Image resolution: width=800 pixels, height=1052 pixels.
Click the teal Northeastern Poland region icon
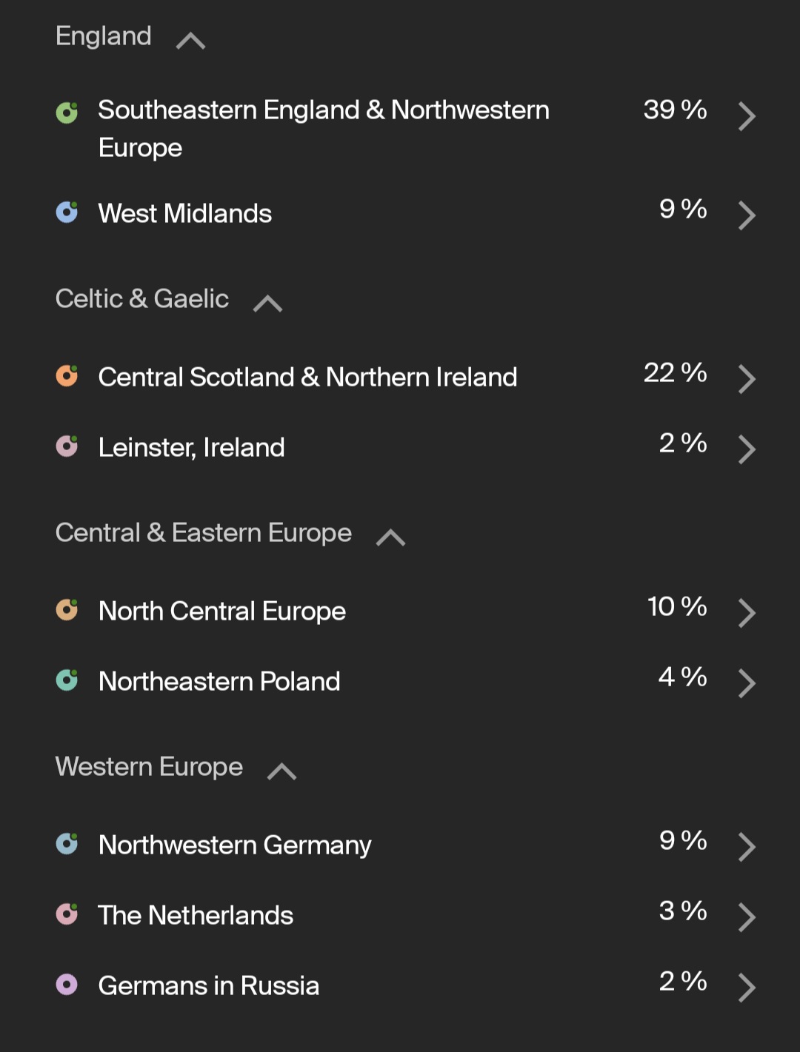pyautogui.click(x=67, y=680)
